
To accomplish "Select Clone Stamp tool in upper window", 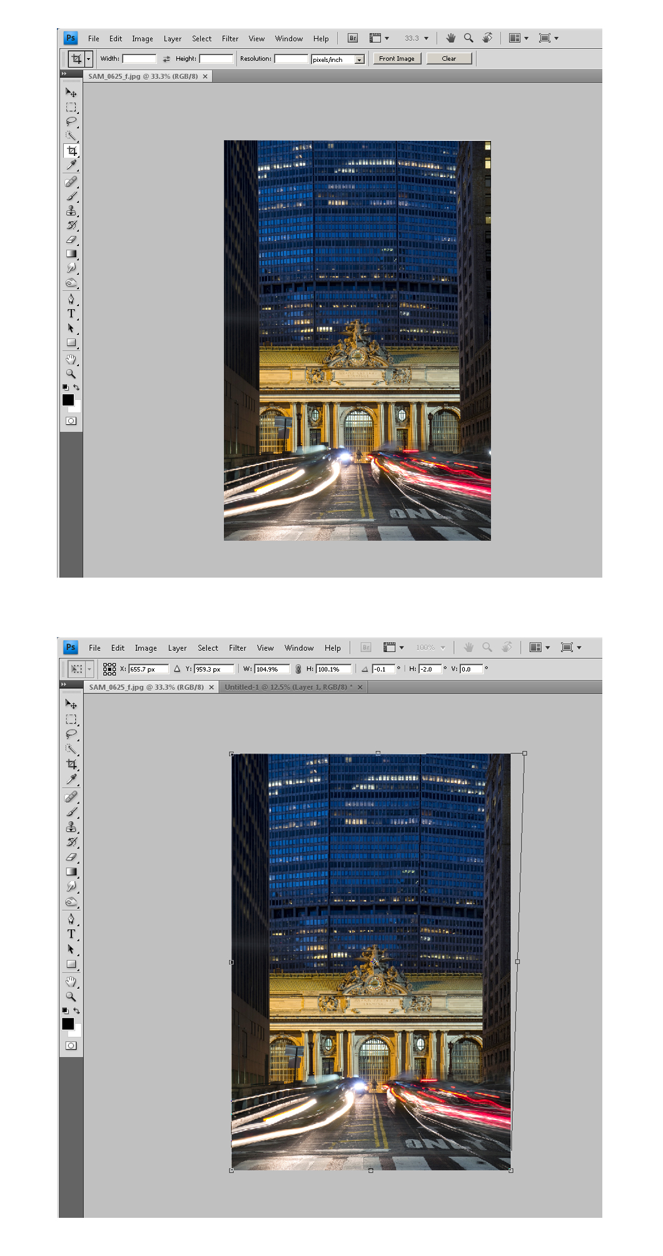I will (x=71, y=211).
